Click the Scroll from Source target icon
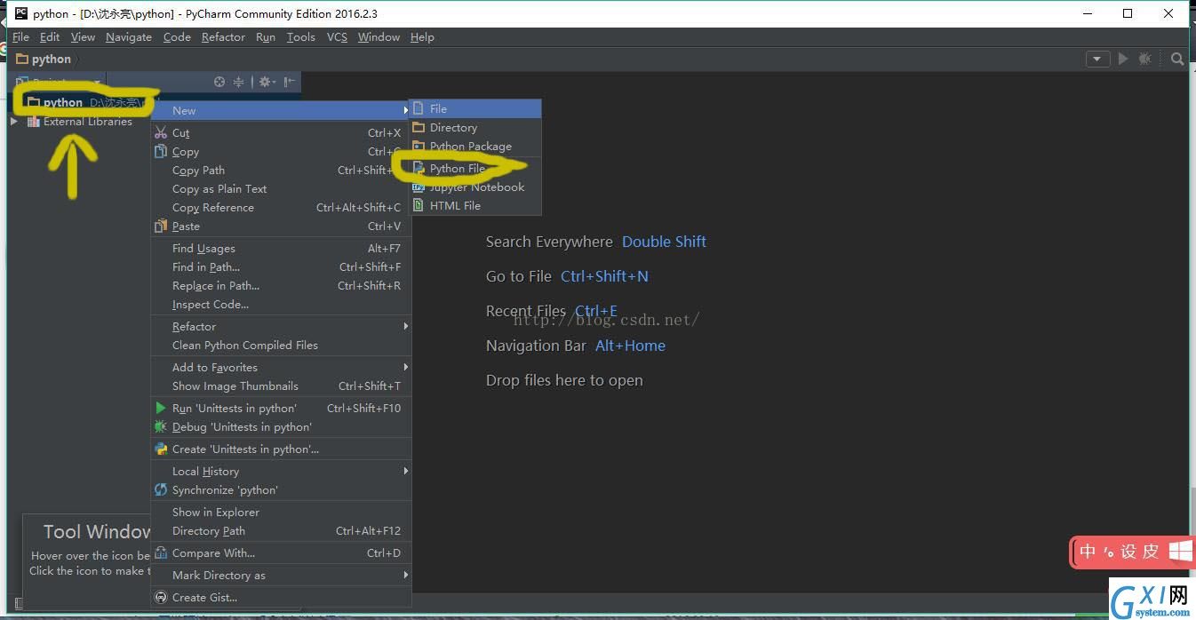The image size is (1196, 620). click(x=219, y=82)
